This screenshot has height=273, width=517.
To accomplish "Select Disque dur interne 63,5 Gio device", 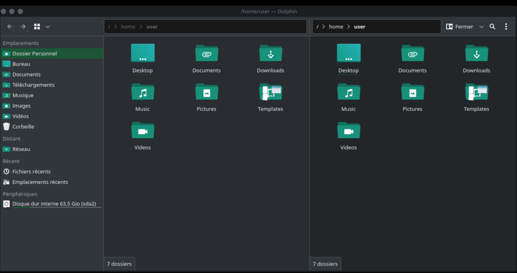I will click(54, 204).
